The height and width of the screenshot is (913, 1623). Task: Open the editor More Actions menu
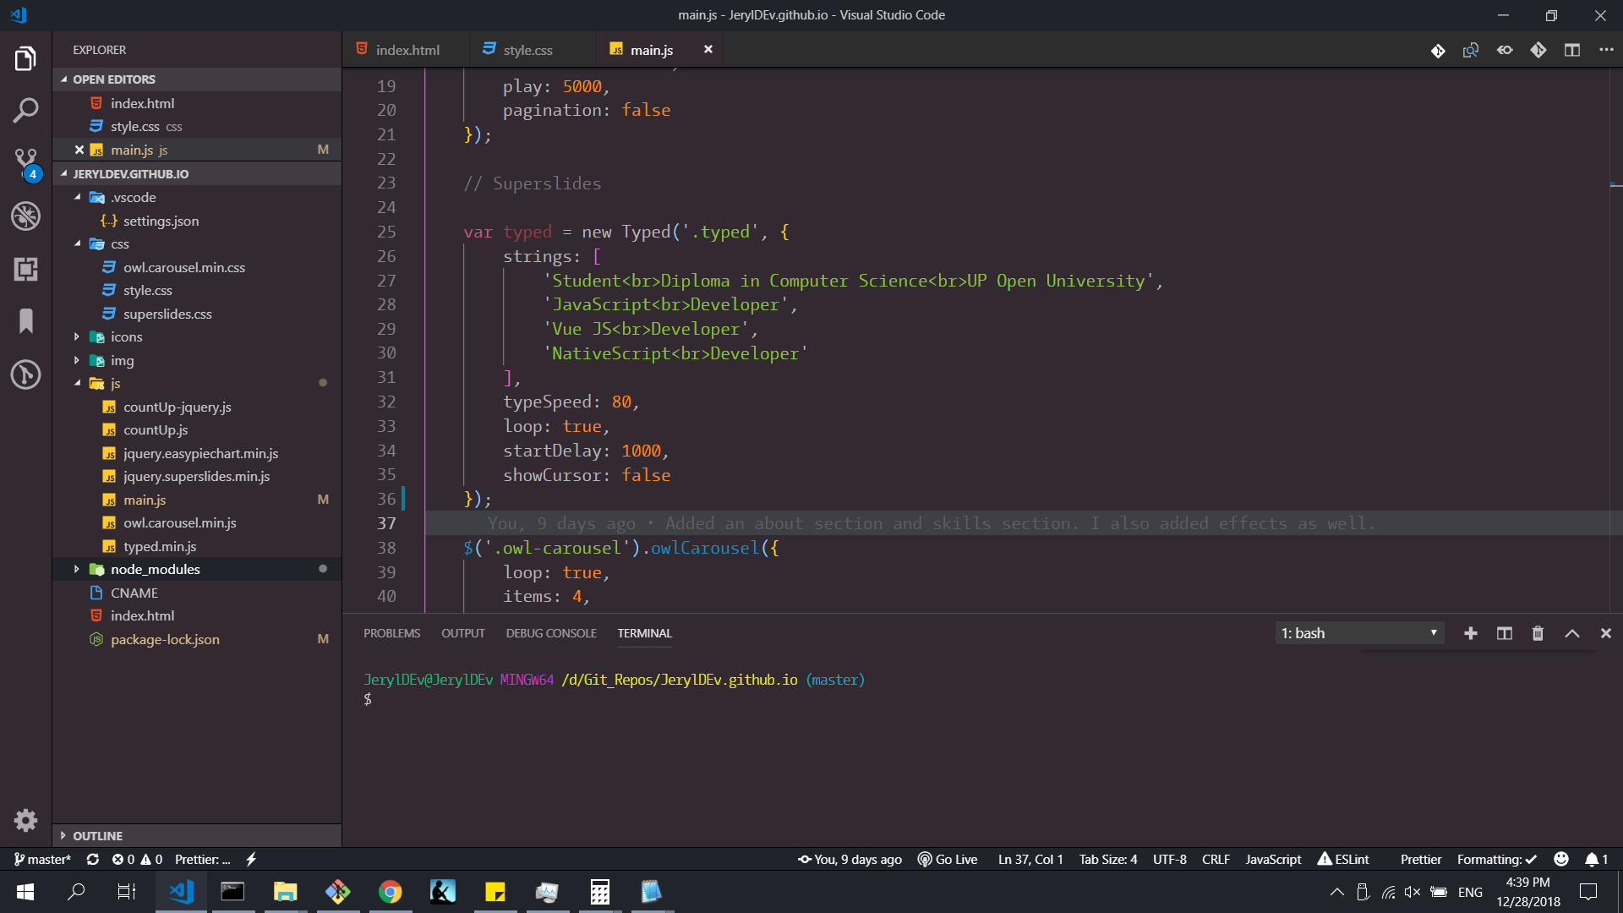point(1606,50)
